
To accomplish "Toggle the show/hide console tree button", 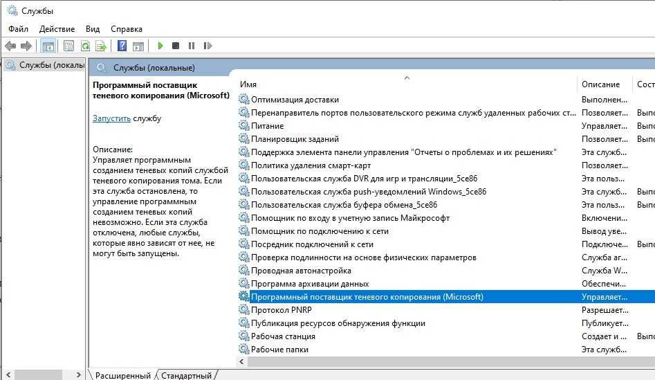I will click(48, 46).
